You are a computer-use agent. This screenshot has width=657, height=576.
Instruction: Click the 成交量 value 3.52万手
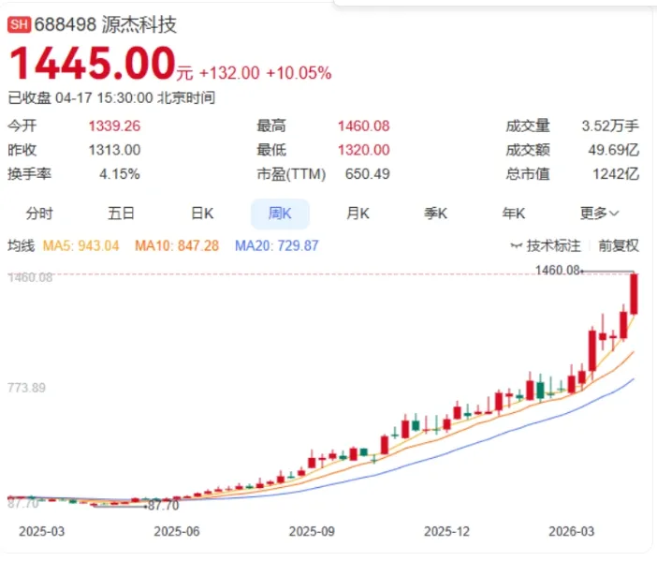[610, 126]
